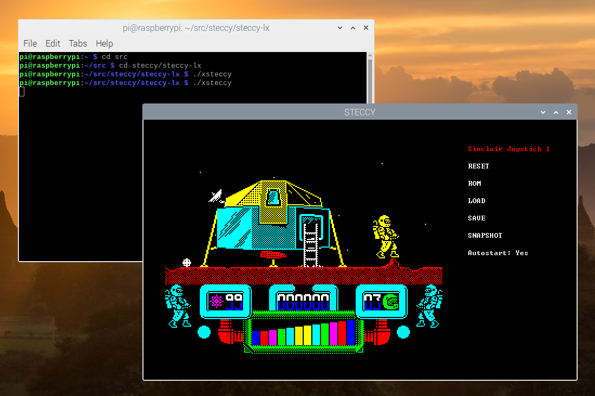Image resolution: width=595 pixels, height=396 pixels.
Task: Open the Help menu in terminal
Action: tap(104, 44)
